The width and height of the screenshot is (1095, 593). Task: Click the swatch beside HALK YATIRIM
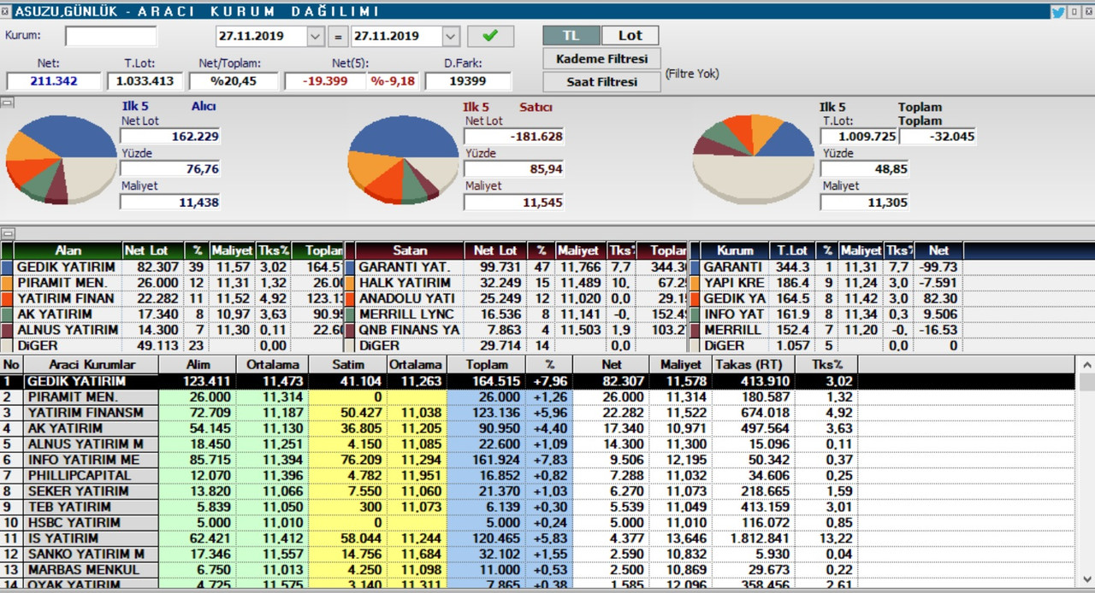click(349, 283)
